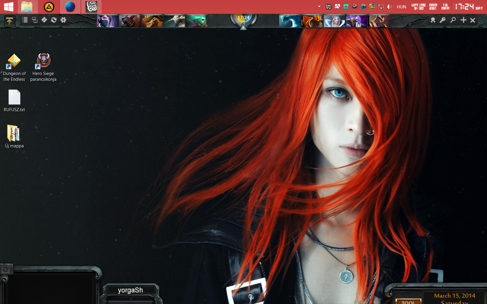Open the blue globe browser on taskbar

(70, 7)
